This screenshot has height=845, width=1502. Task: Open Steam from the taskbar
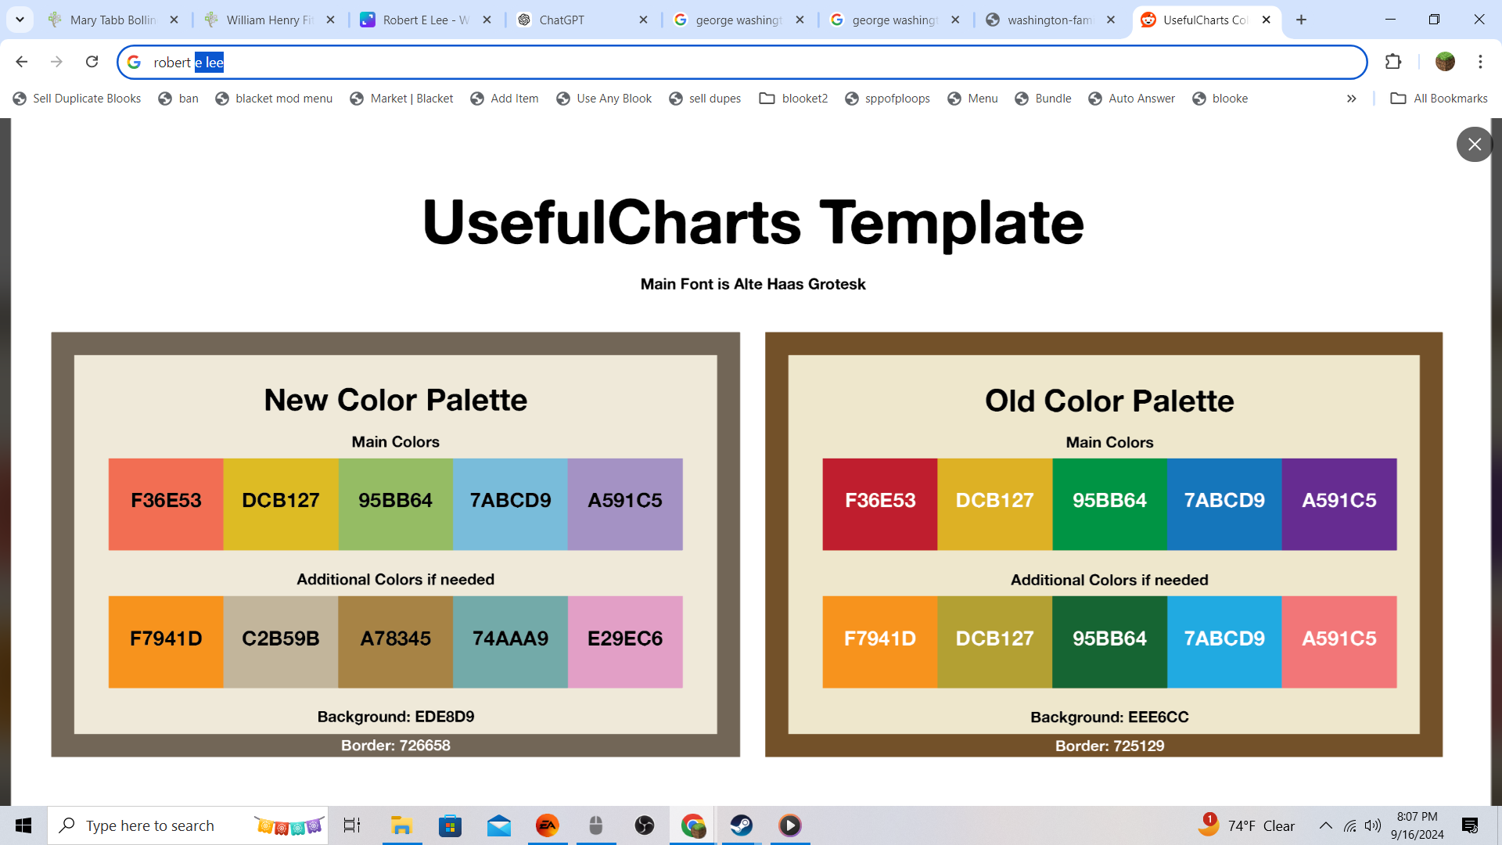(741, 825)
